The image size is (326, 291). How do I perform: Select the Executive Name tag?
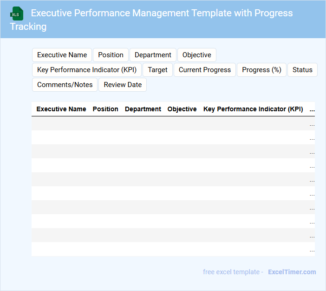[x=62, y=55]
